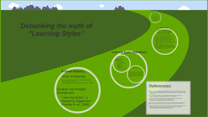Viewport: 208px width, 117px height.
Task: Zoom into the Gardner's Multiple Intelligences small circle
Action: [x=121, y=64]
